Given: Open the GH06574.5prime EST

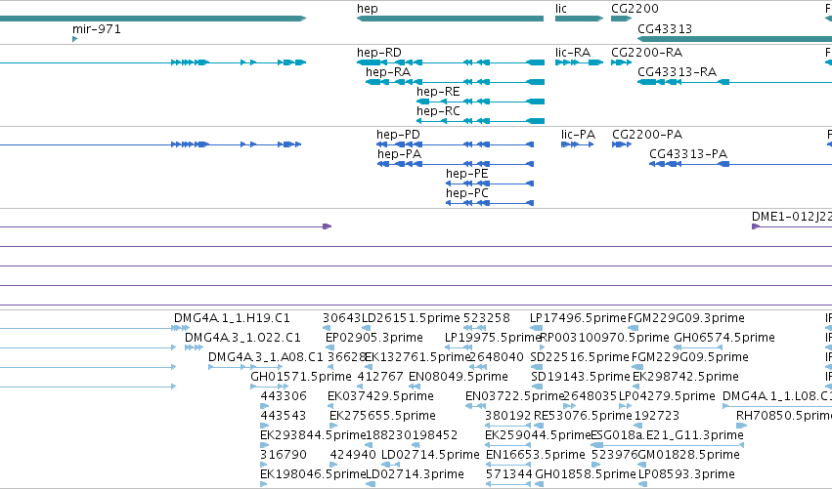Looking at the screenshot, I should 698,347.
